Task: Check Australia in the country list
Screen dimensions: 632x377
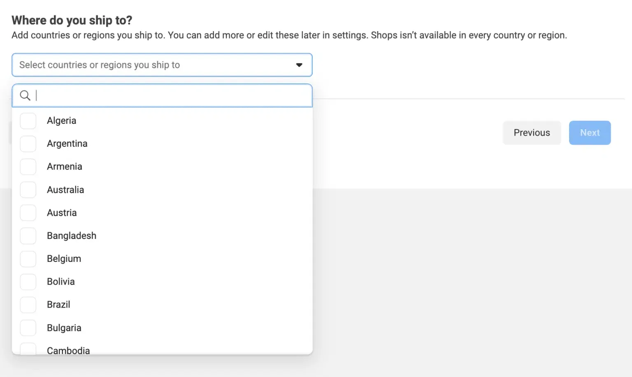Action: click(x=28, y=190)
